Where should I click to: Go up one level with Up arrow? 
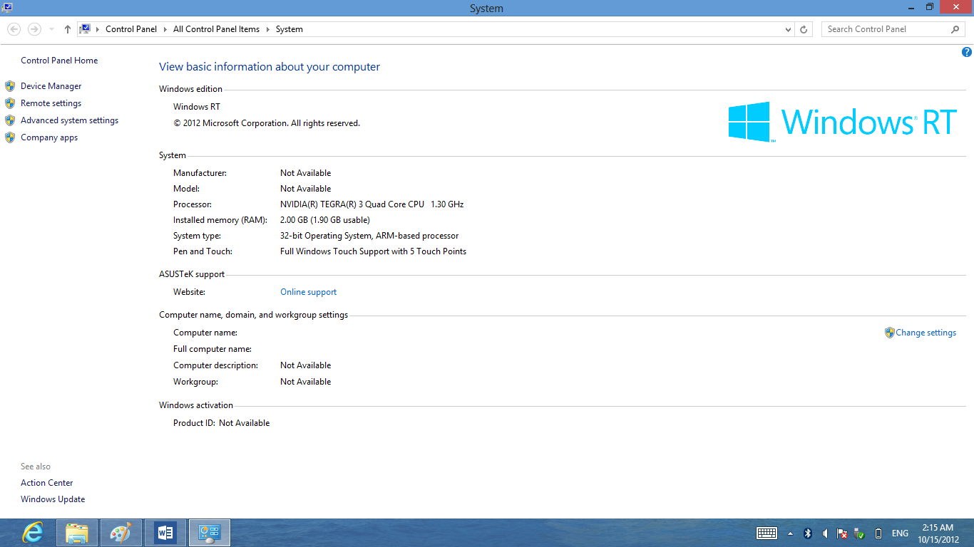[x=68, y=29]
